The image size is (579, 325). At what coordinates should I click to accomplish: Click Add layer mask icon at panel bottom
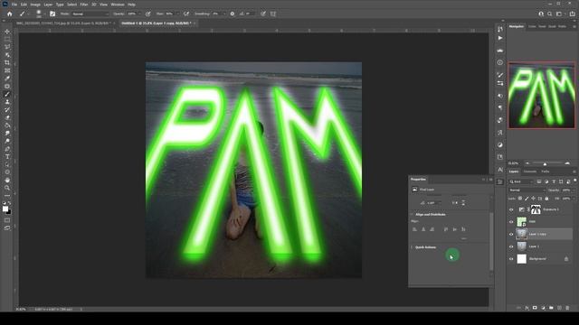535,308
